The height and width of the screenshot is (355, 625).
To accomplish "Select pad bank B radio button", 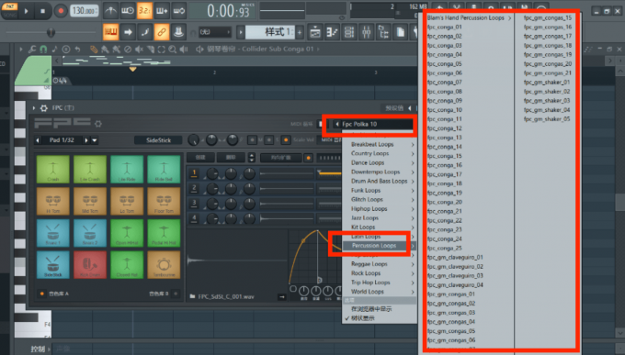I will (176, 294).
